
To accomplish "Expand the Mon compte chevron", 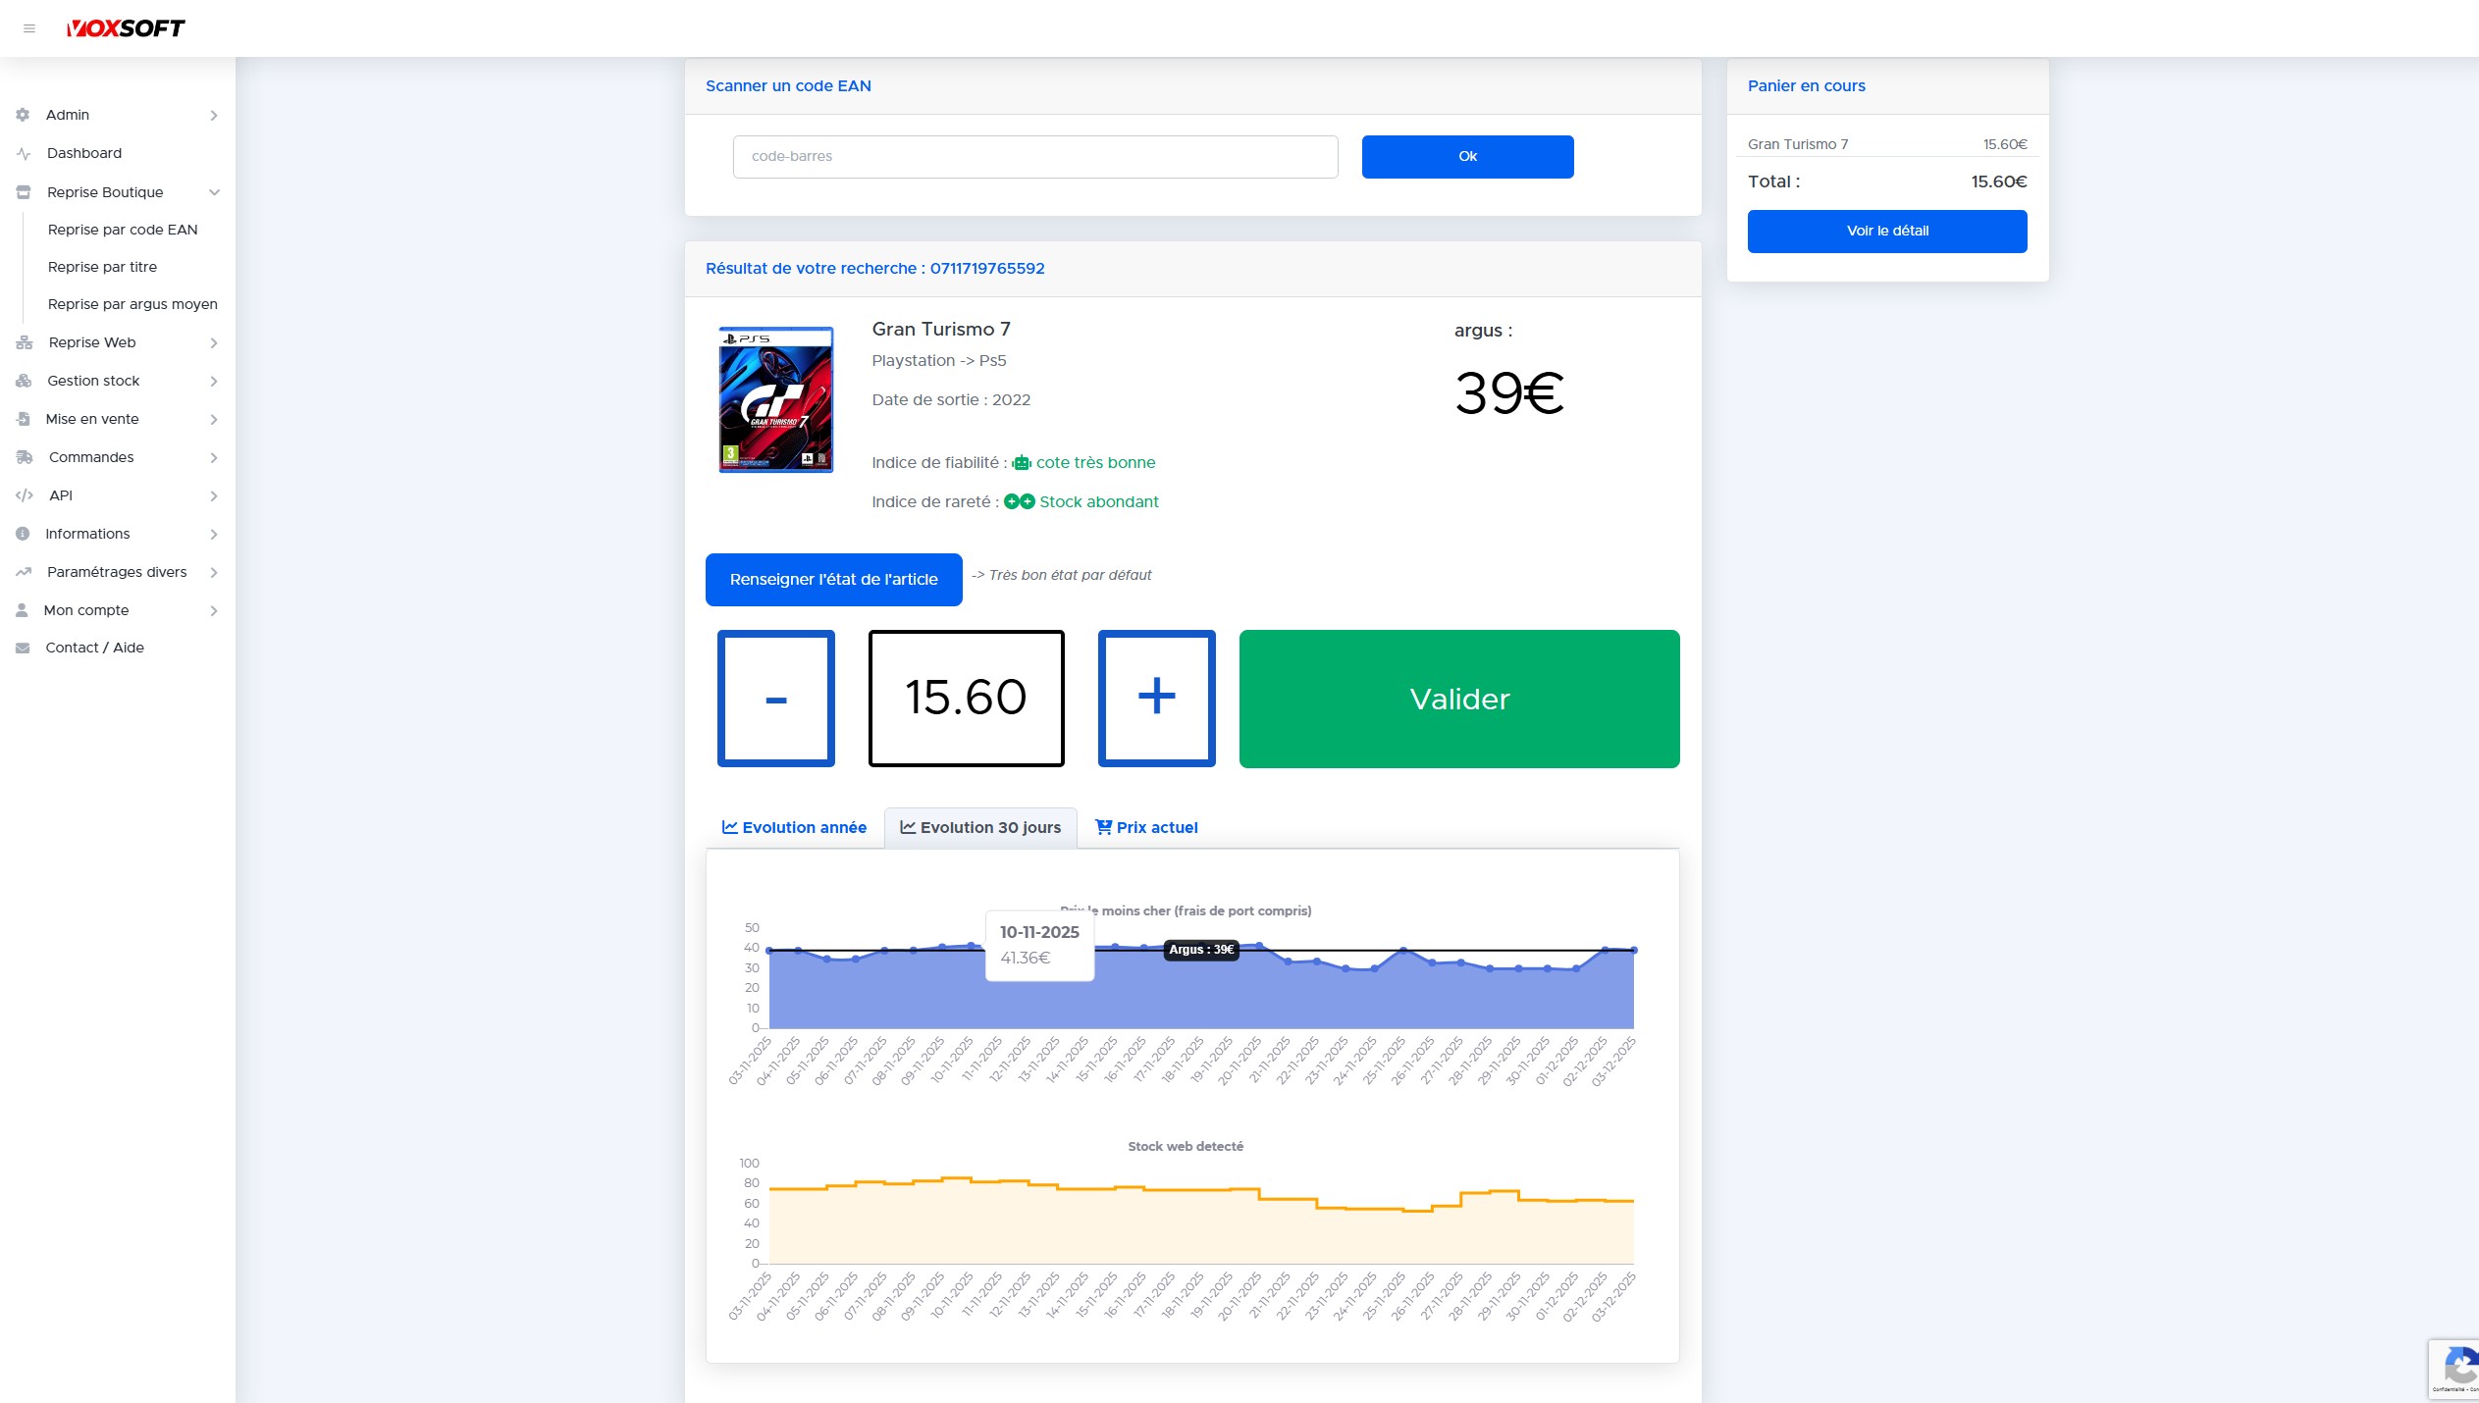I will [214, 611].
